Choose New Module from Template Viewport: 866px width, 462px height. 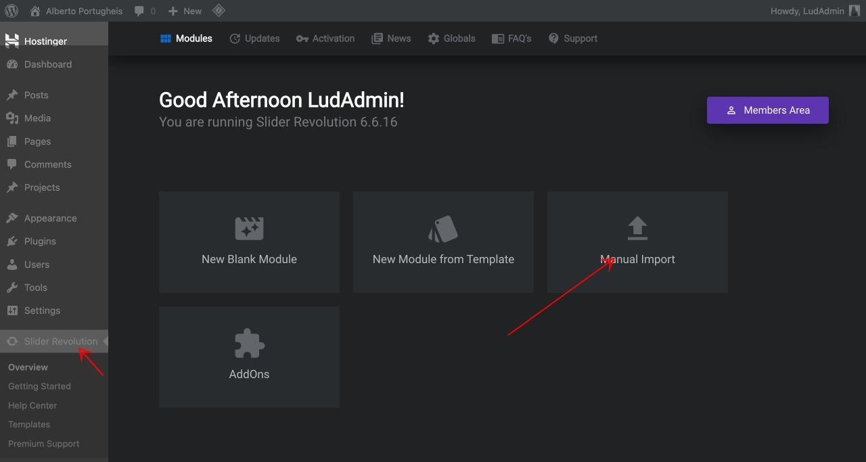[443, 242]
